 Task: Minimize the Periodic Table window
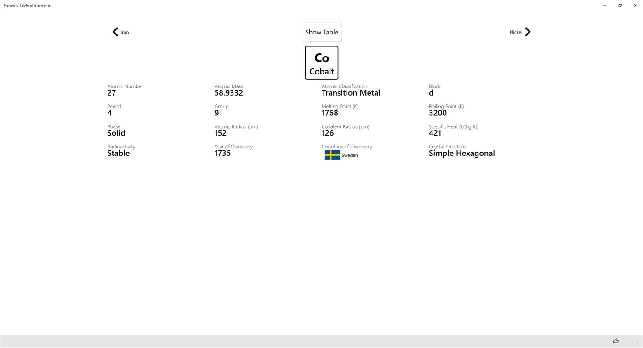pyautogui.click(x=604, y=6)
